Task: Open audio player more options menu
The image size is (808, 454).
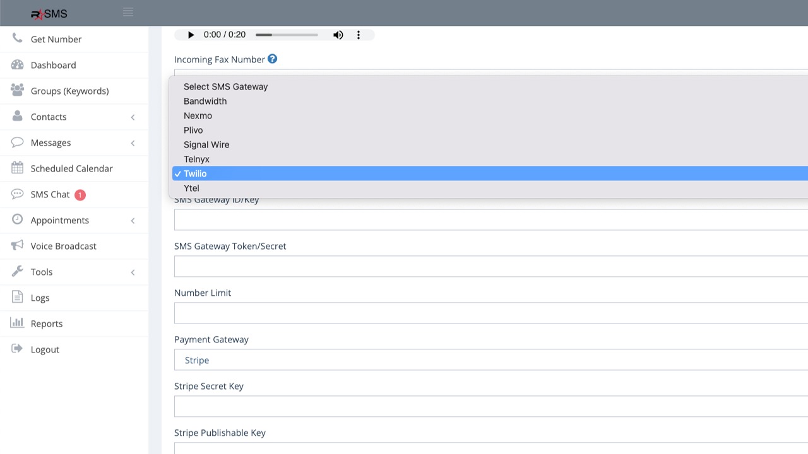Action: 359,35
